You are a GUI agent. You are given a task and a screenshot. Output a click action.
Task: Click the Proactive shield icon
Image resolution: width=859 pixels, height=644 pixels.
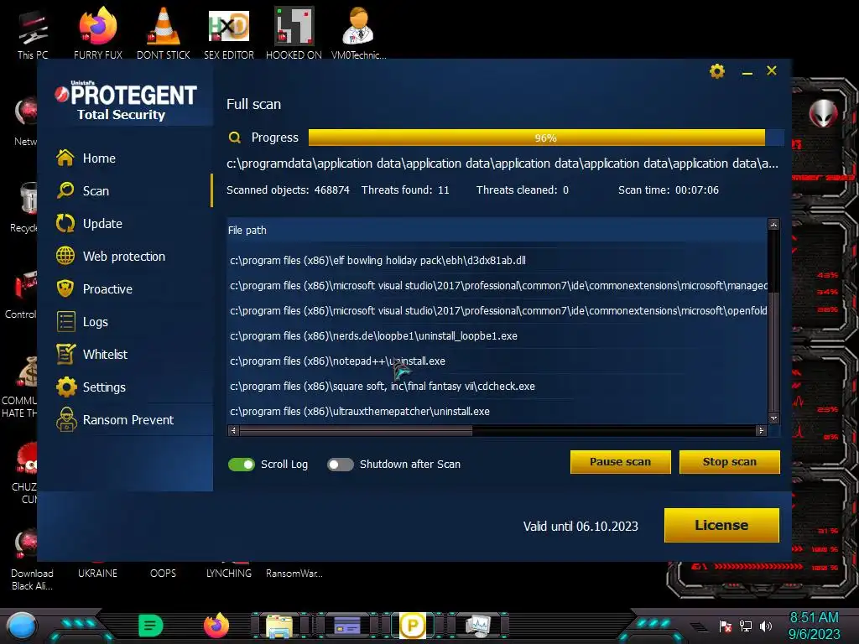click(65, 288)
